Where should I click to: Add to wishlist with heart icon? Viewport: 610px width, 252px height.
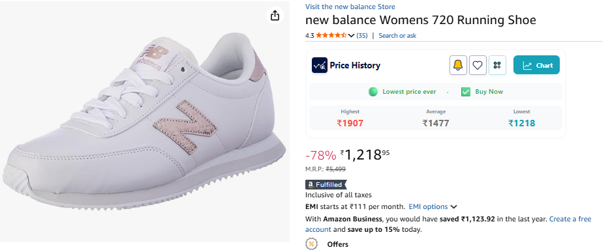tap(478, 65)
